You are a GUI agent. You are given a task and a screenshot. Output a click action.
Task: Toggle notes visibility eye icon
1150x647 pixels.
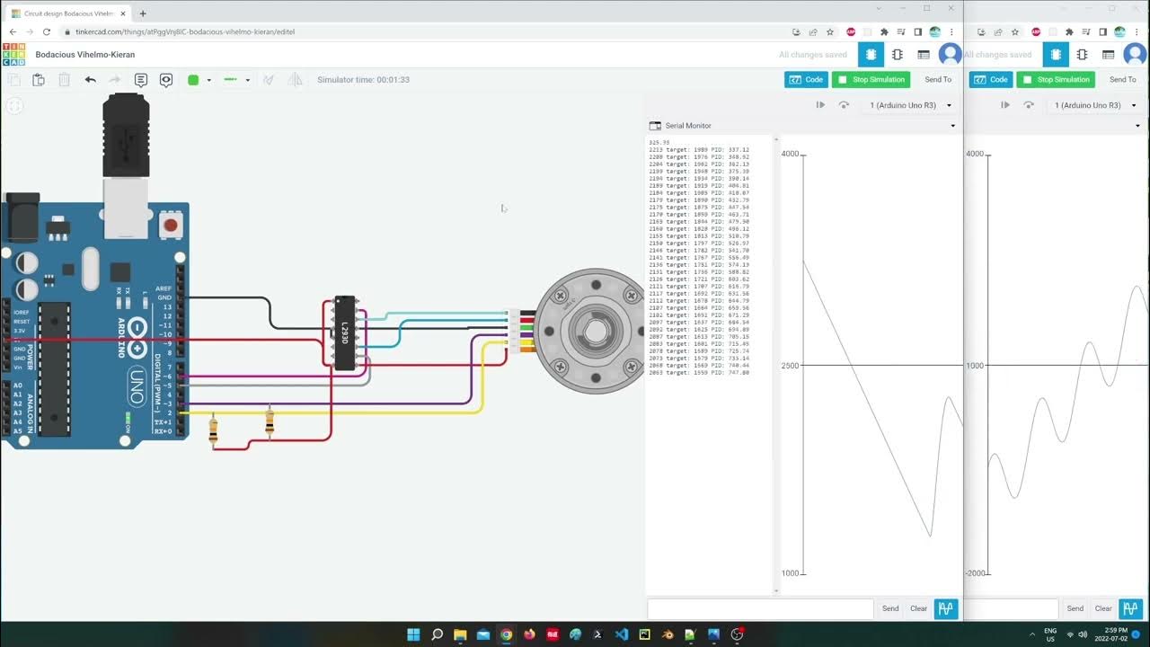166,80
